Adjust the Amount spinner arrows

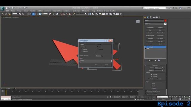point(162,68)
